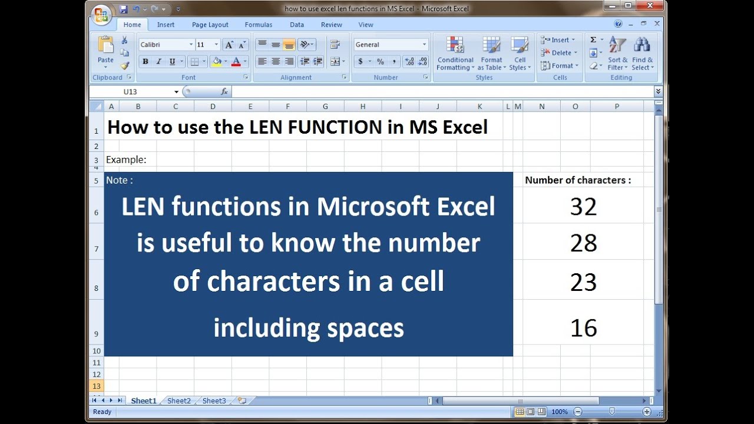Toggle Center horizontal alignment
Screen dimensions: 754x424
tap(276, 61)
